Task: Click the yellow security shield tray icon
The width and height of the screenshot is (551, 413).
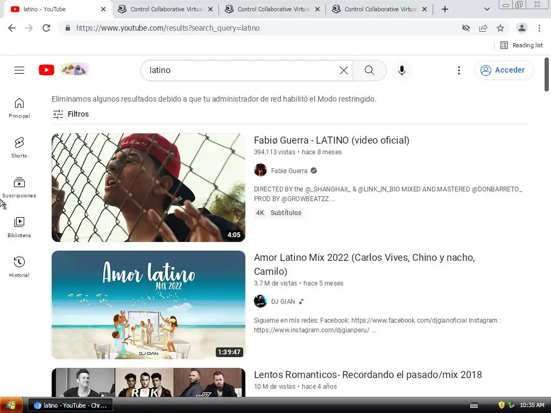Action: point(501,405)
